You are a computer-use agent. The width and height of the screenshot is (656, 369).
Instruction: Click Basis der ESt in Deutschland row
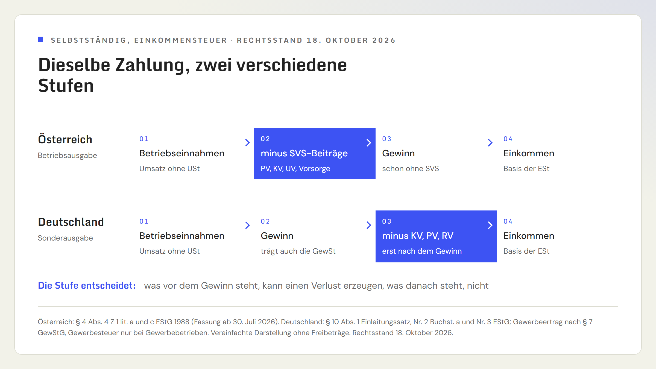click(526, 251)
